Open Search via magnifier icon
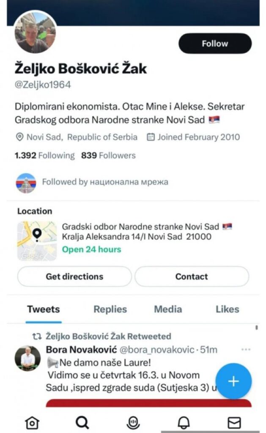266x433 pixels. (82, 422)
